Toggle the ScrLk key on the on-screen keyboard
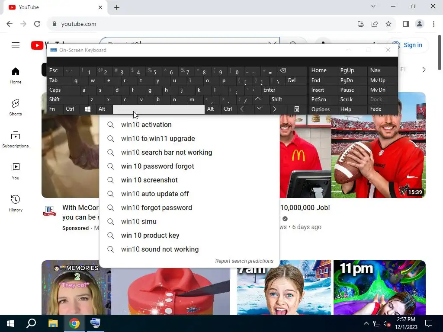This screenshot has height=332, width=443. [353, 99]
